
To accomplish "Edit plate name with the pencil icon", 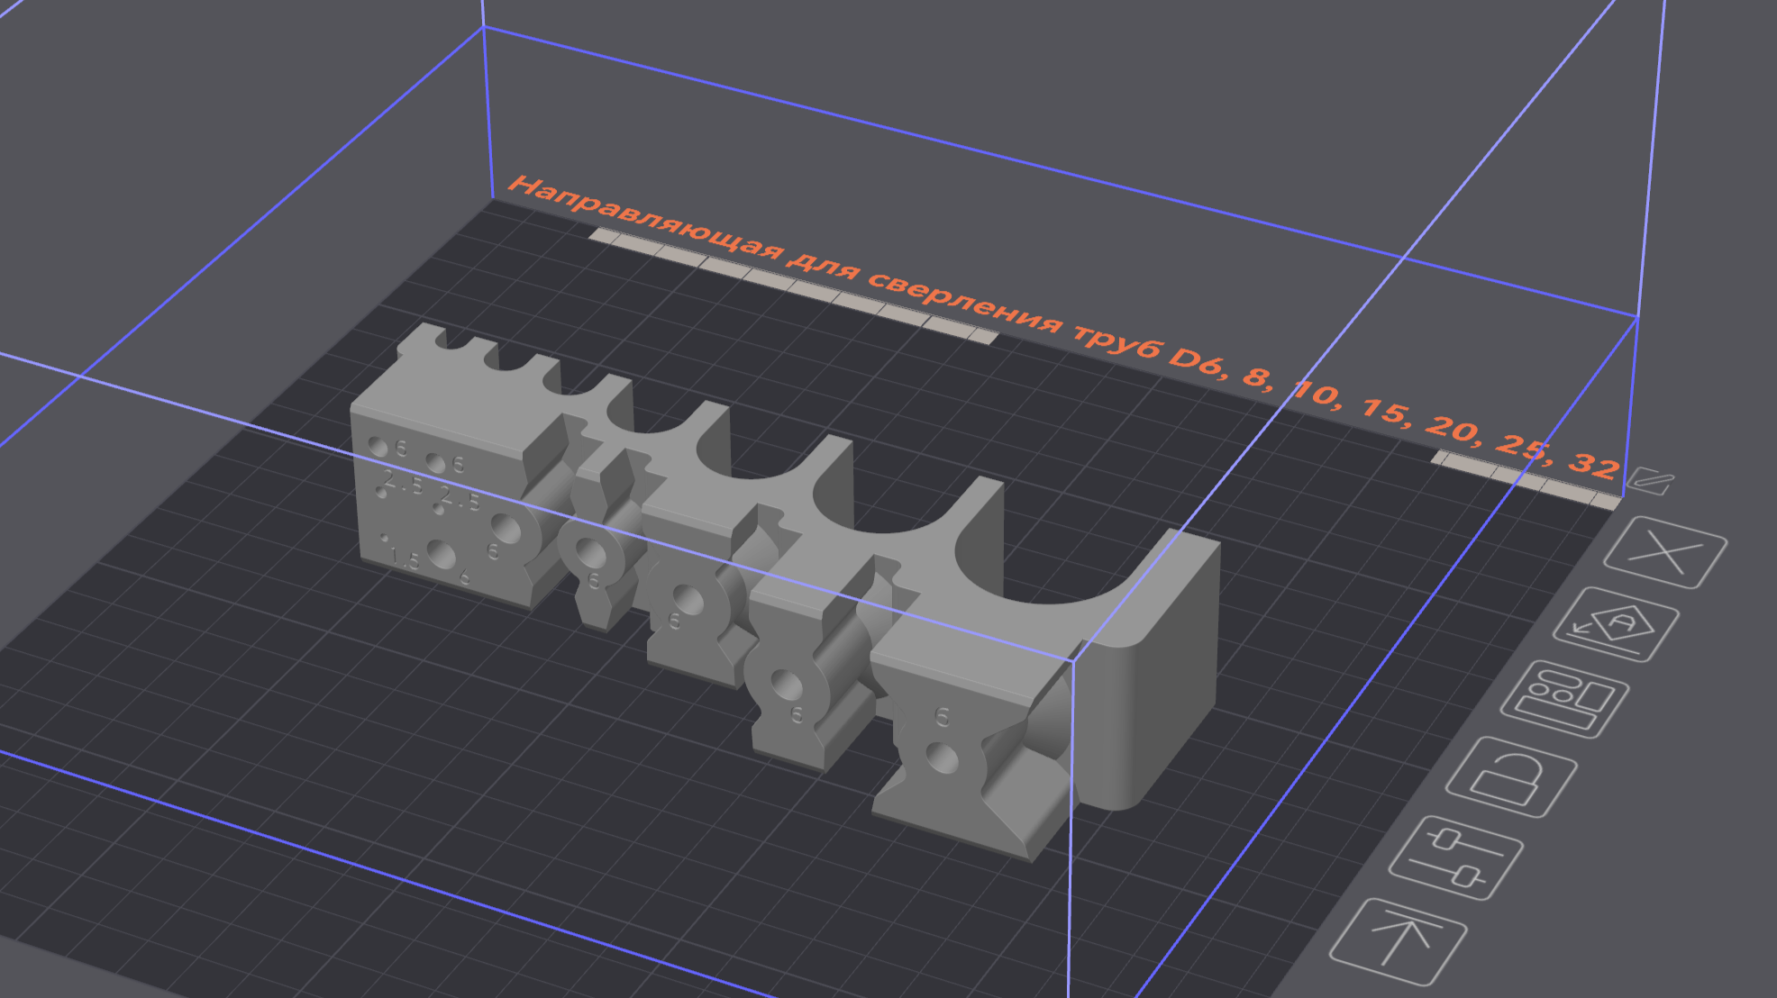I will (1654, 481).
